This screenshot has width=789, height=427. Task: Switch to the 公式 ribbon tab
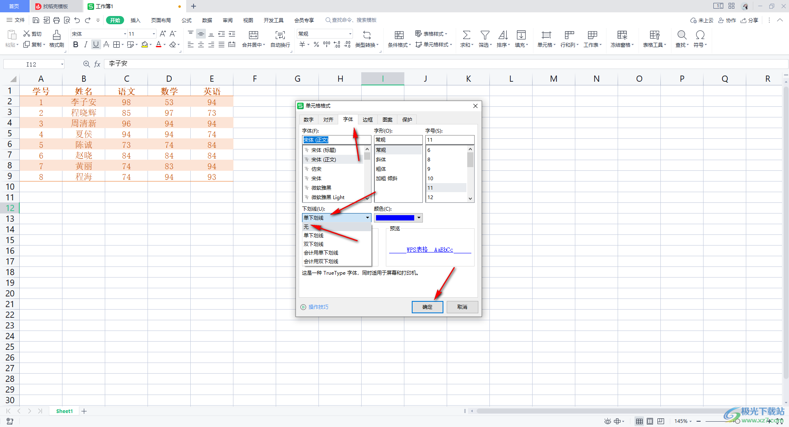coord(187,20)
